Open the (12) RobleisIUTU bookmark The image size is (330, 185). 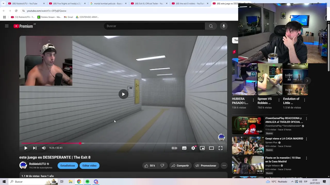23,17
